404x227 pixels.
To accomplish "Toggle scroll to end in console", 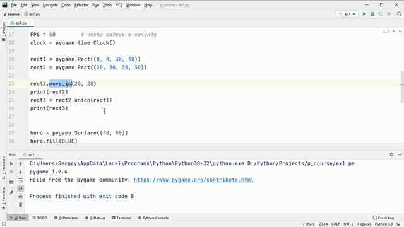I will (20, 189).
